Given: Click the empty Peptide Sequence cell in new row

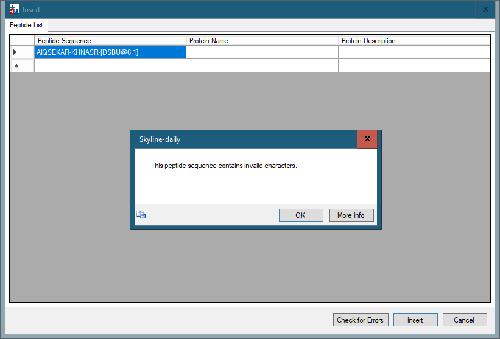Looking at the screenshot, I should 110,66.
